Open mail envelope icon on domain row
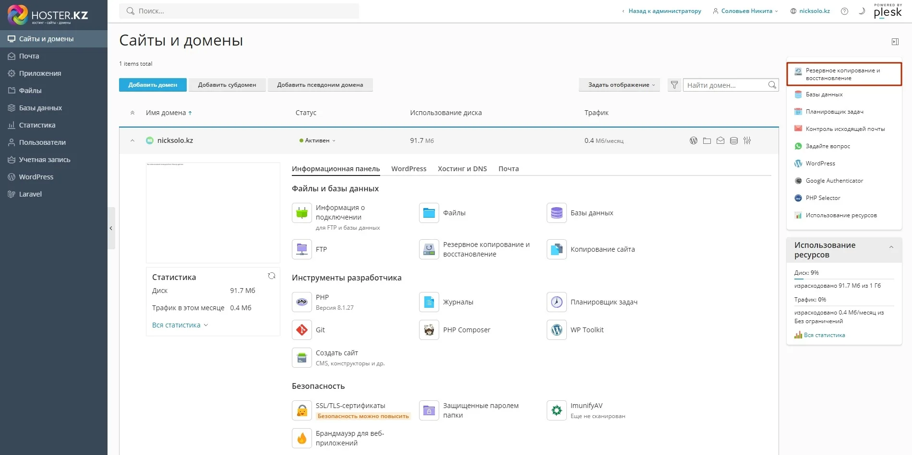The image size is (912, 455). tap(720, 140)
